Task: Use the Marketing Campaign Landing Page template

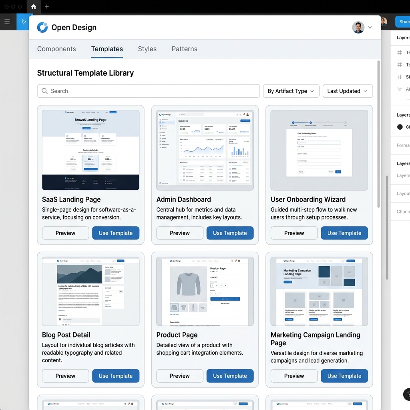Action: click(344, 376)
